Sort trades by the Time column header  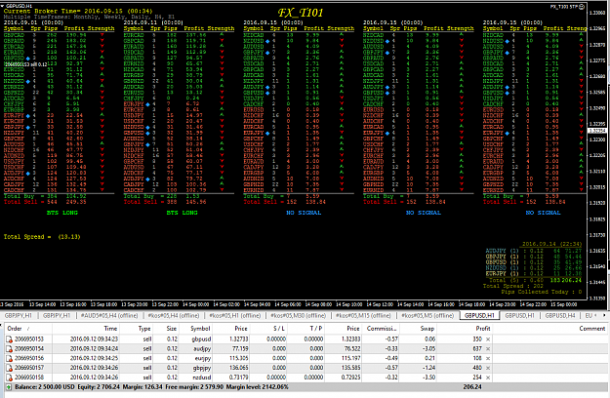click(86, 329)
